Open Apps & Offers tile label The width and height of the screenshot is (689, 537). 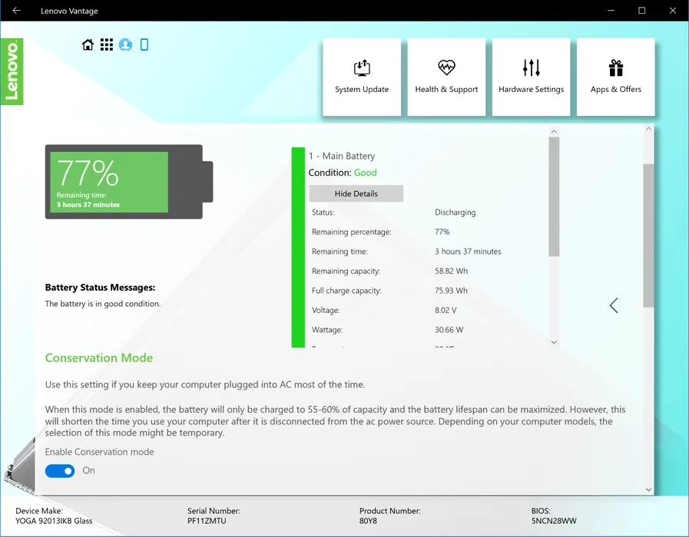616,90
